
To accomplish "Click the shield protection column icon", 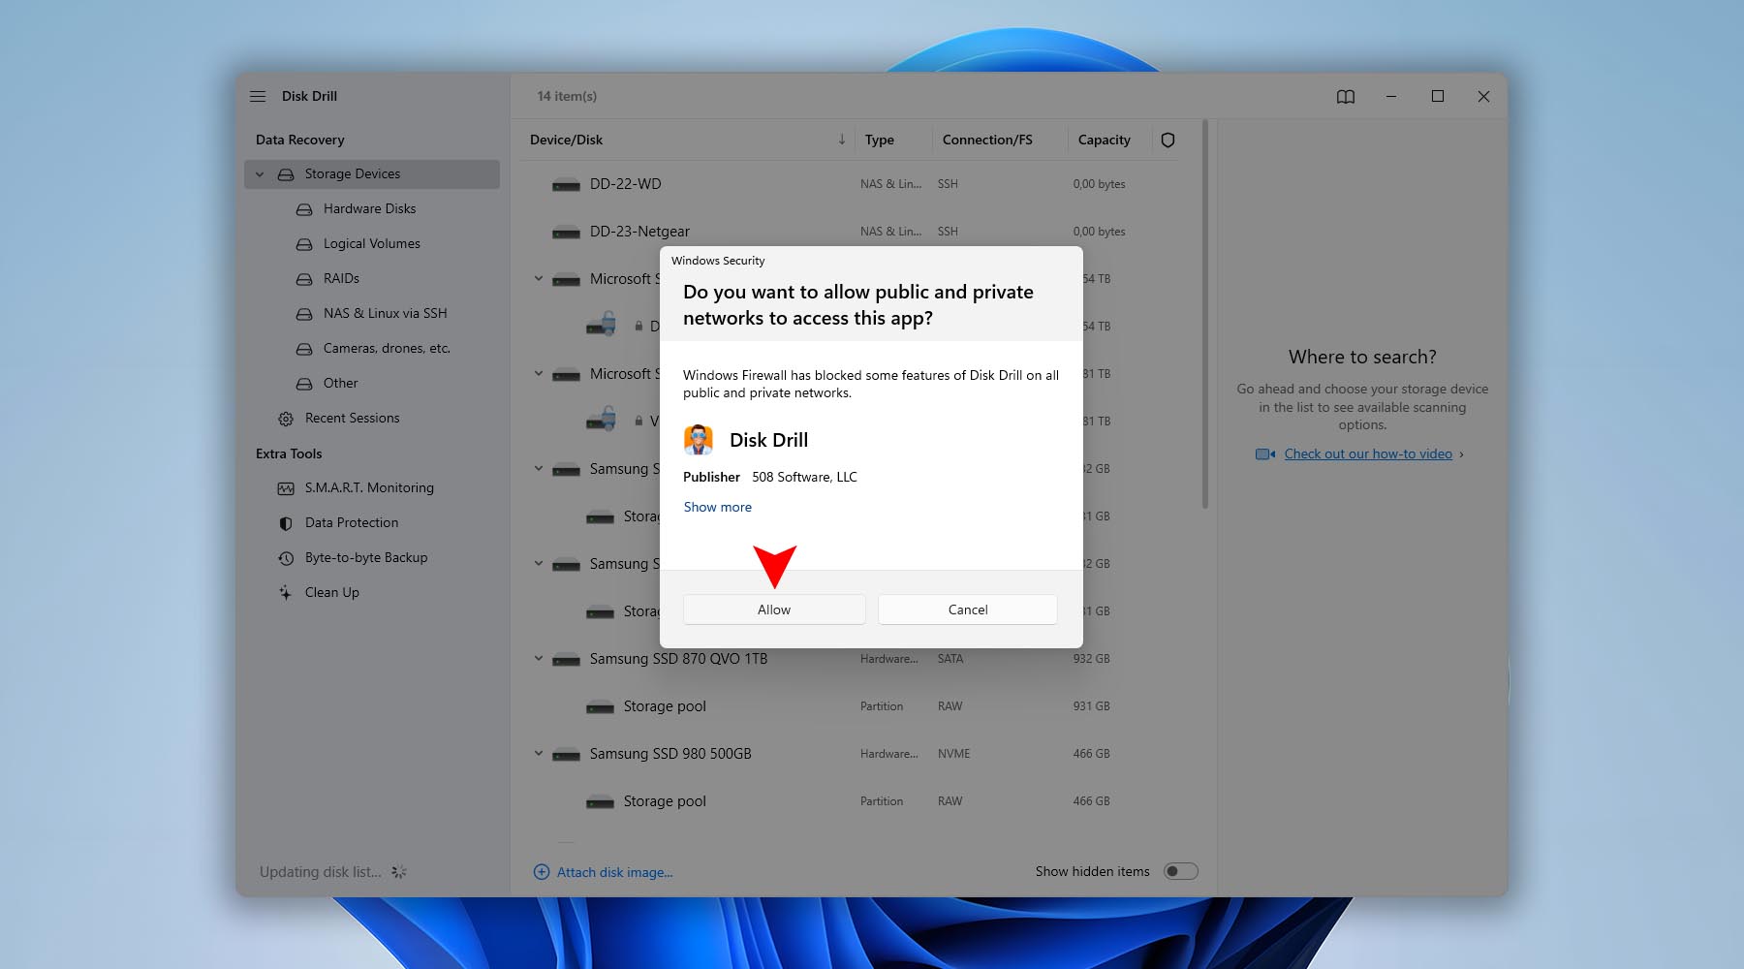I will tap(1168, 140).
